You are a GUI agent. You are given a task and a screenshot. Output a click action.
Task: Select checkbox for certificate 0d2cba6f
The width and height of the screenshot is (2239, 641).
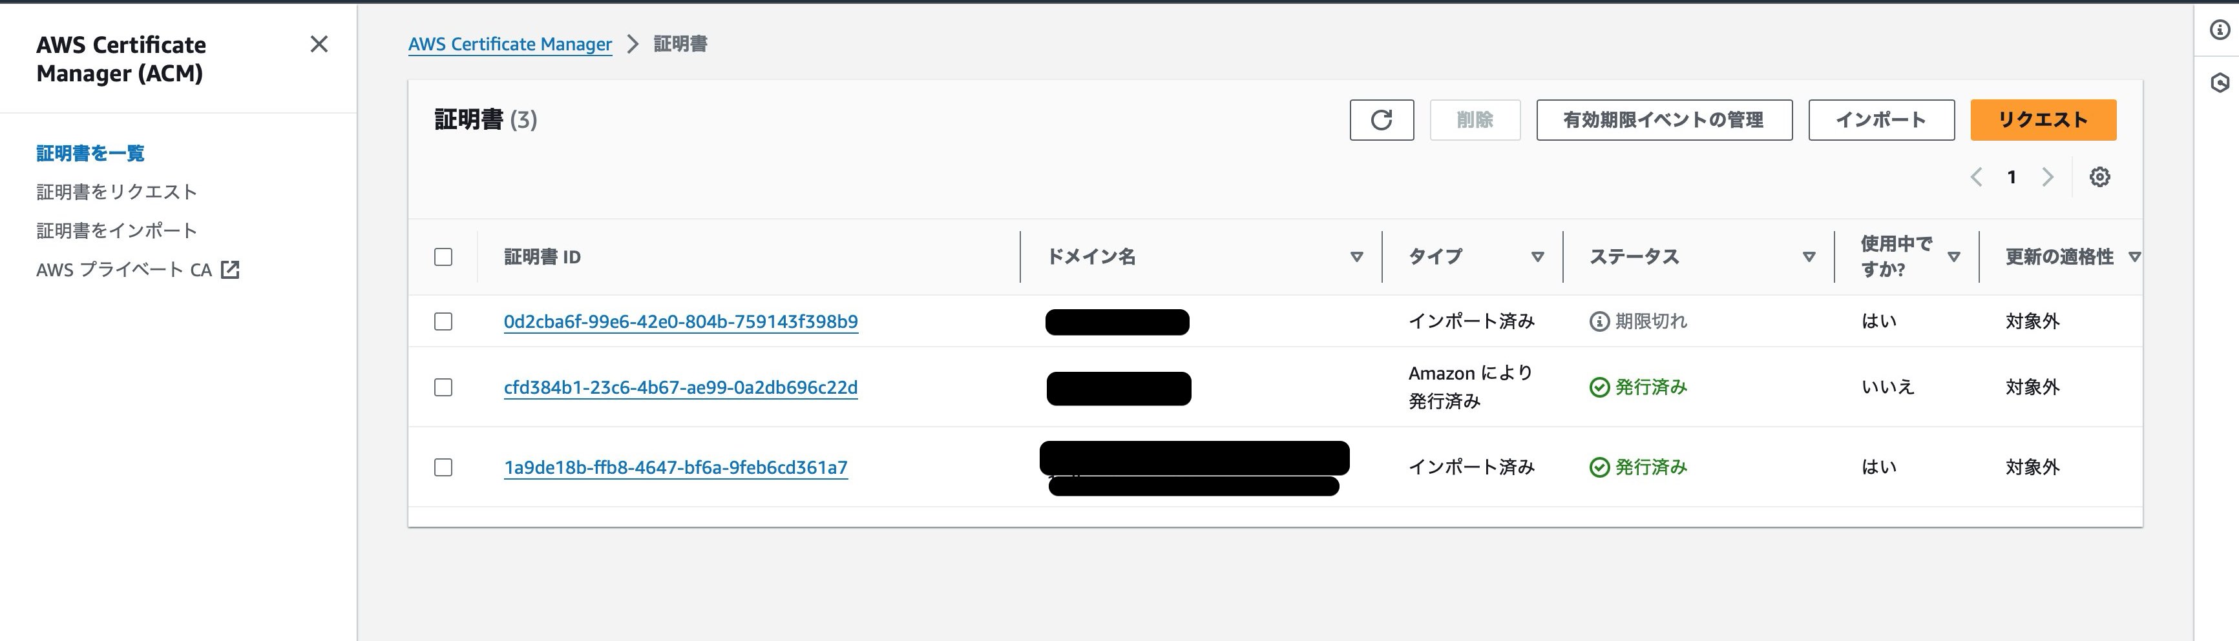tap(443, 321)
